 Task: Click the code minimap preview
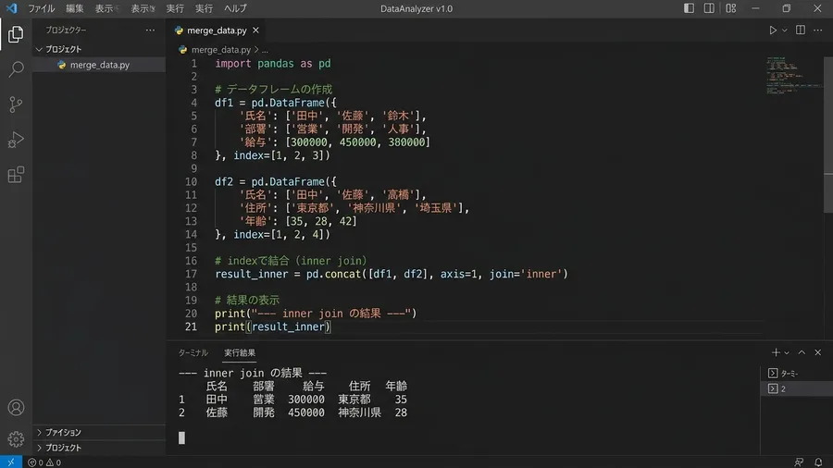793,76
